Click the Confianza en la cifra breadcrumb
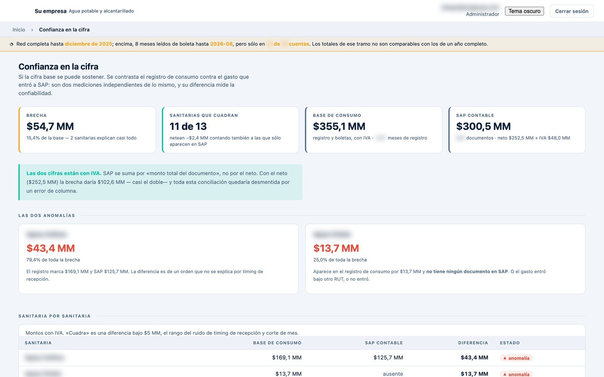 65,30
